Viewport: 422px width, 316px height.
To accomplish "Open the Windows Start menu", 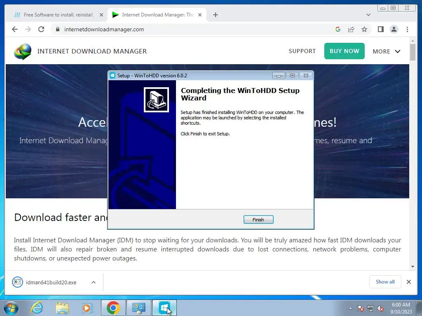I will point(11,308).
